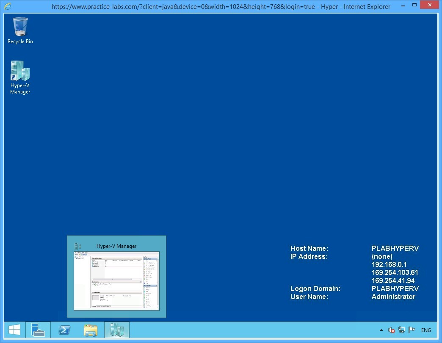Open File Explorer from the taskbar
Viewport: 442px width, 343px height.
tap(91, 330)
